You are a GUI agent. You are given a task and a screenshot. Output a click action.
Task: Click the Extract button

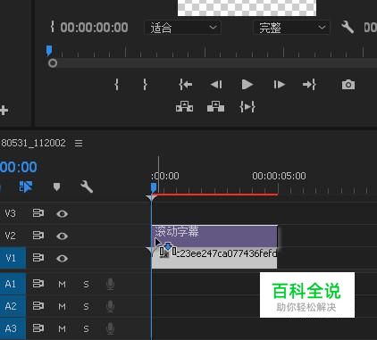(215, 106)
